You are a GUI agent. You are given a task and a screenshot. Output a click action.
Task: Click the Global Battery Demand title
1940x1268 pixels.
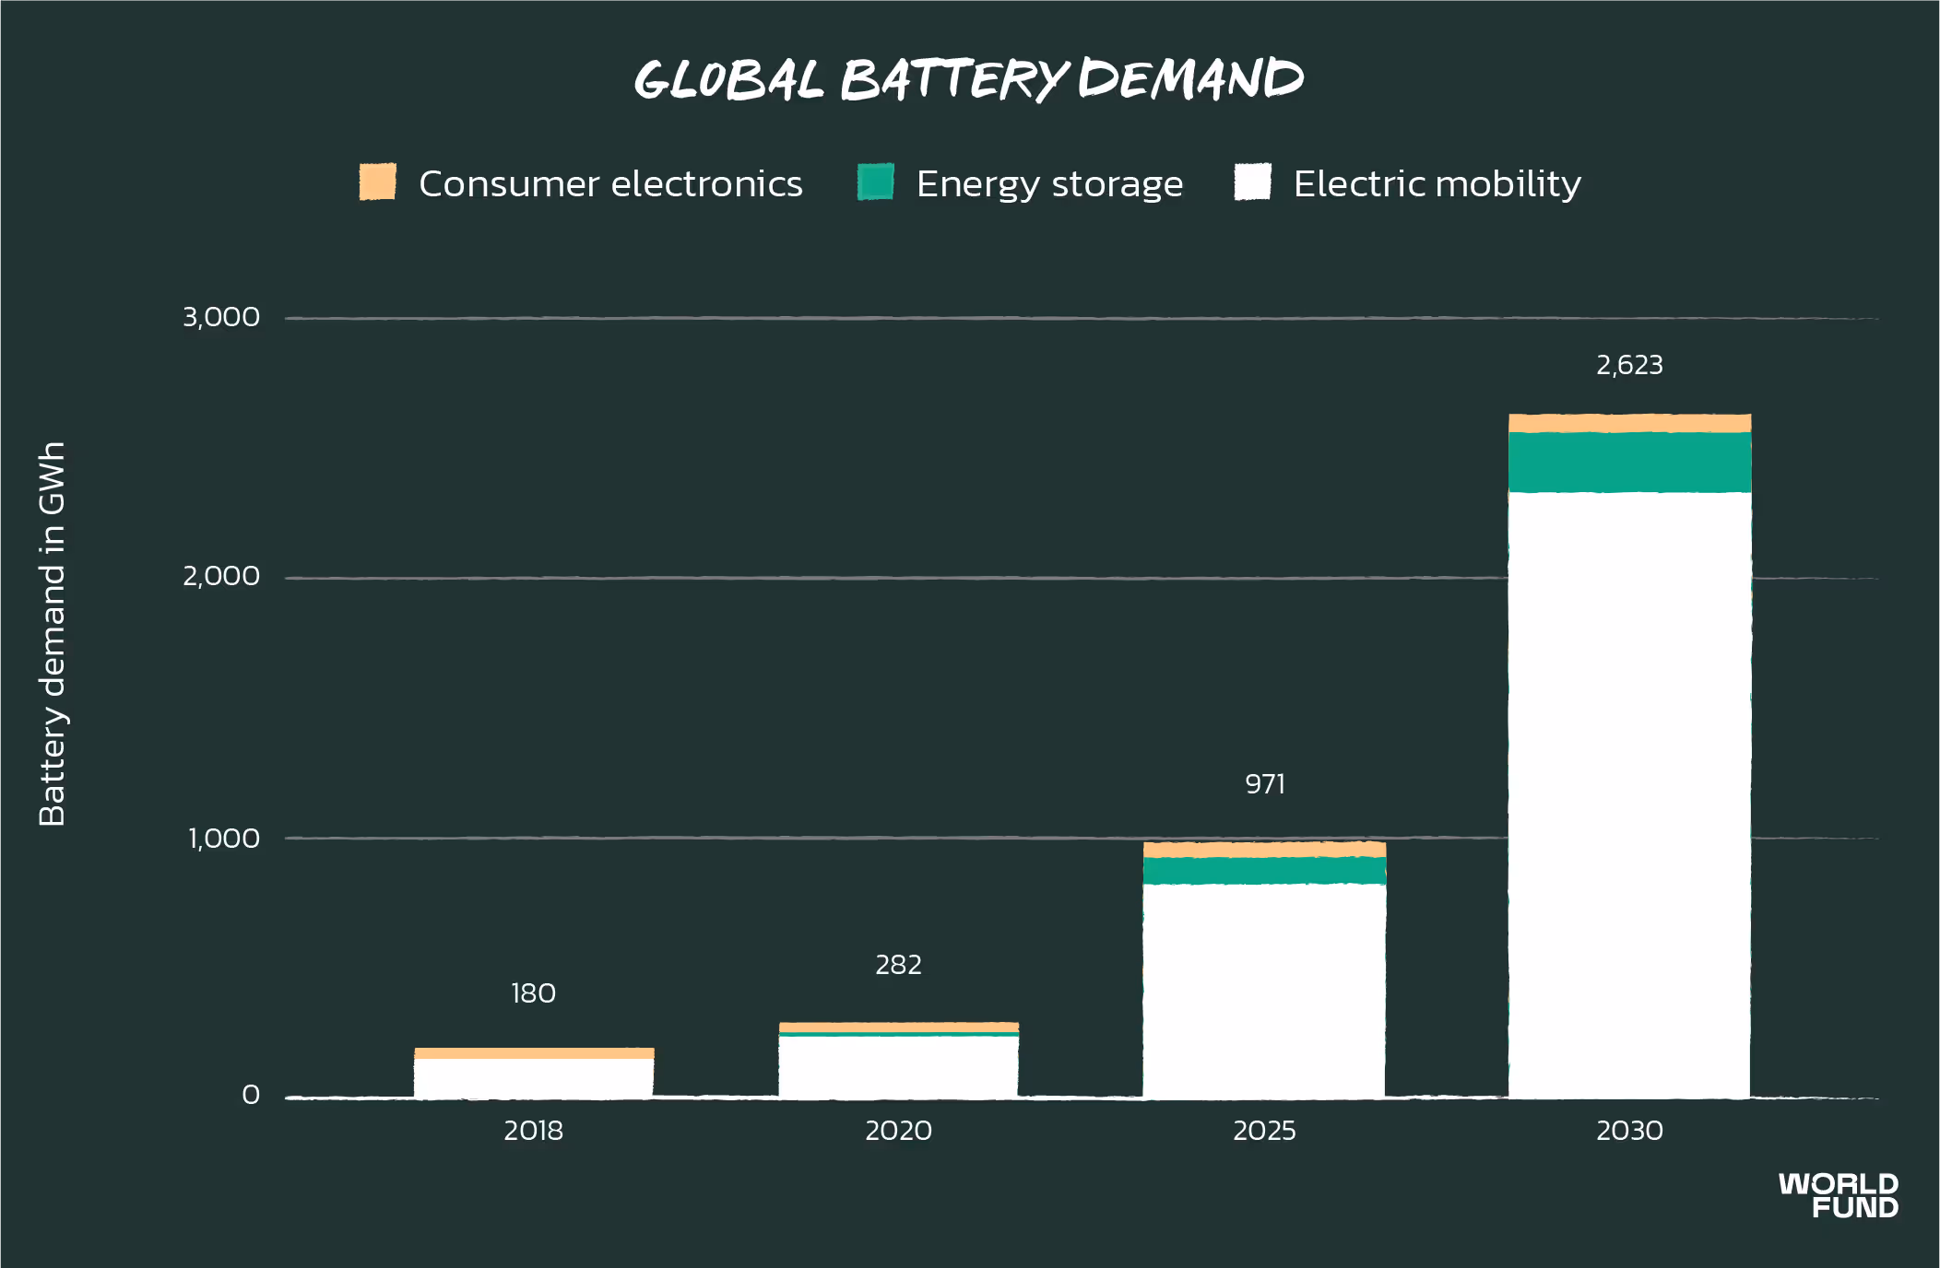click(x=969, y=79)
